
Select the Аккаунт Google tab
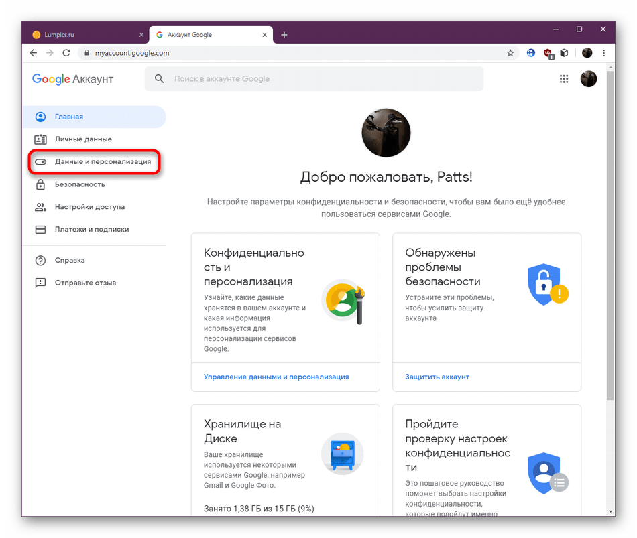[x=211, y=35]
